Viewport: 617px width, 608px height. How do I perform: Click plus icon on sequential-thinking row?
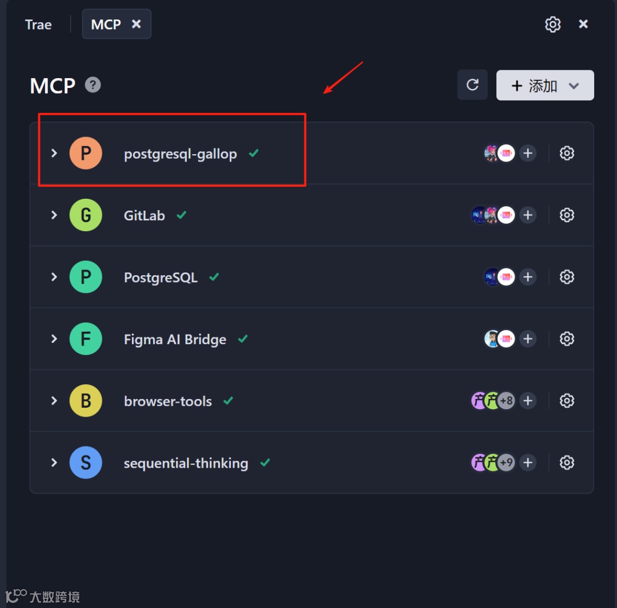pos(528,462)
